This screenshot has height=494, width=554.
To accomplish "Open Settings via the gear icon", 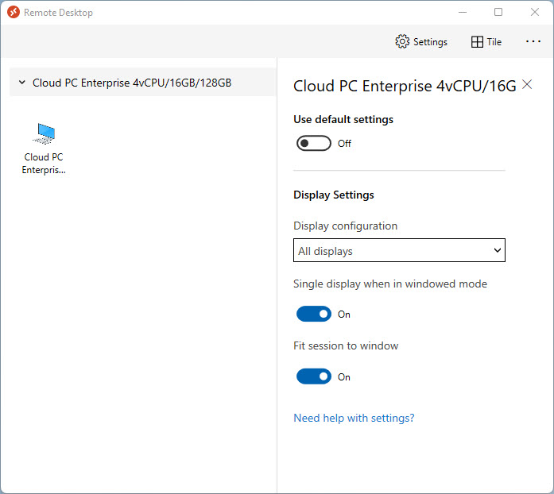I will (x=402, y=42).
